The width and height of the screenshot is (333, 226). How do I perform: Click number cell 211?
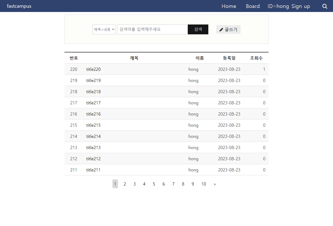[x=74, y=170]
